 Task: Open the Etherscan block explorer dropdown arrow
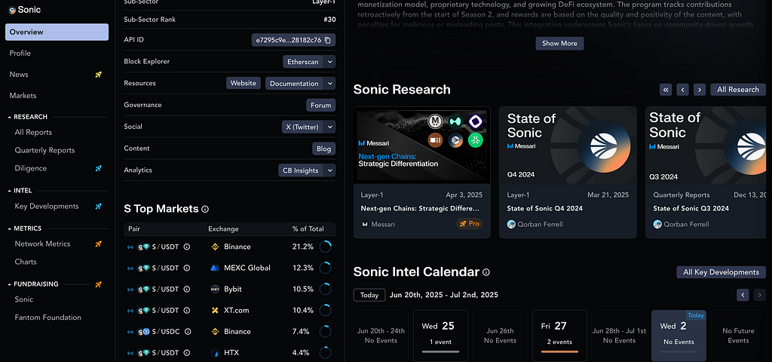(330, 62)
